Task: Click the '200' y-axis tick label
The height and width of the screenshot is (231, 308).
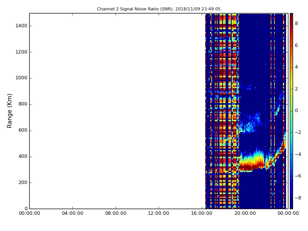Action: [23, 182]
